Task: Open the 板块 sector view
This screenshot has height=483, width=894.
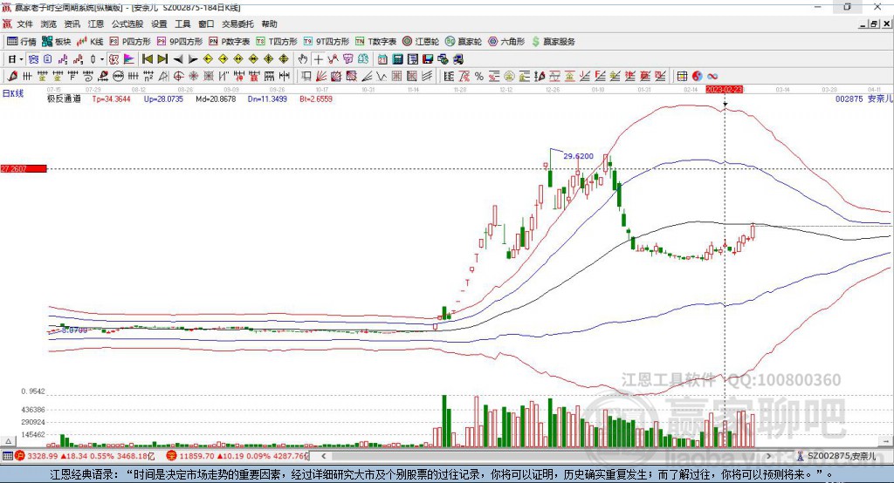Action: tap(57, 42)
